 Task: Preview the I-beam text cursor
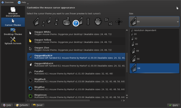point(88,22)
